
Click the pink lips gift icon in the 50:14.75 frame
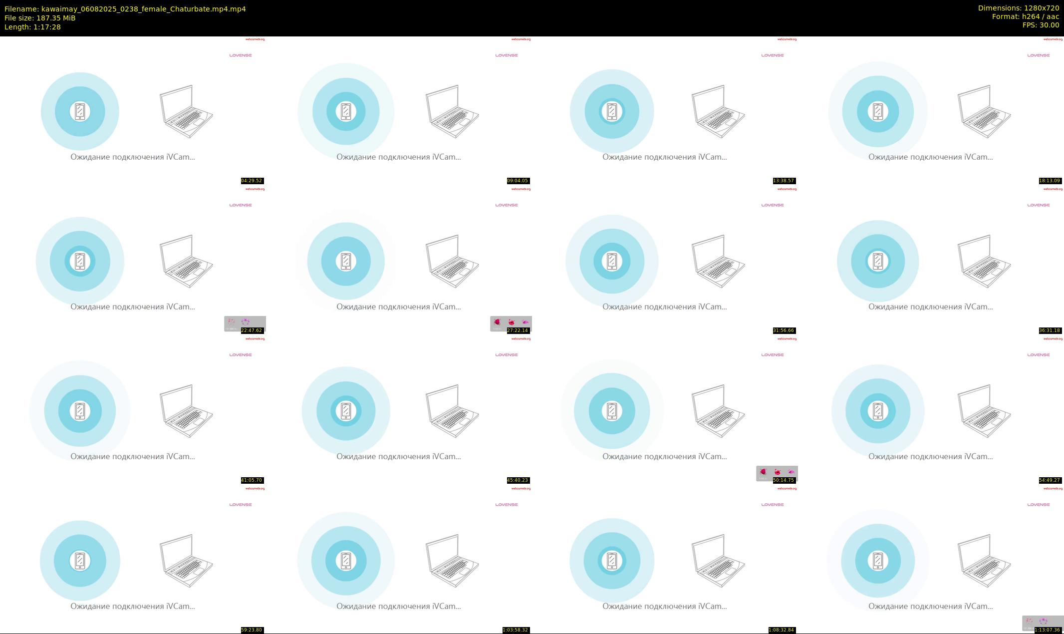click(792, 472)
